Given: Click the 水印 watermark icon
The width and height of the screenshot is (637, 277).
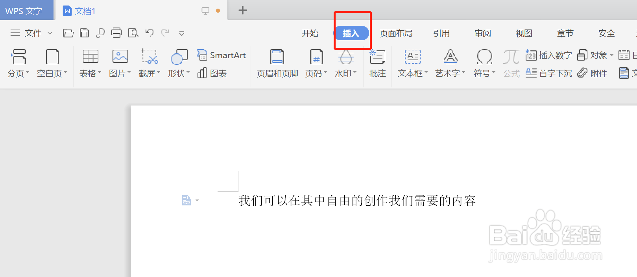Looking at the screenshot, I should [x=346, y=57].
